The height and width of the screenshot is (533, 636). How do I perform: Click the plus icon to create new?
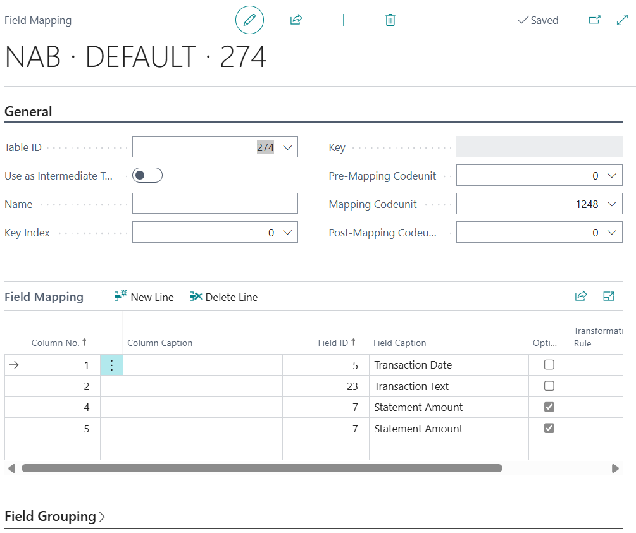[343, 20]
